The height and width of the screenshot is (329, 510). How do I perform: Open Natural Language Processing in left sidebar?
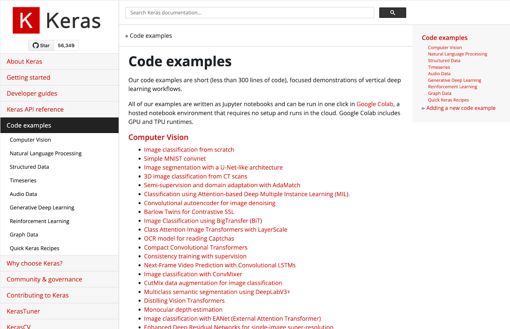46,153
